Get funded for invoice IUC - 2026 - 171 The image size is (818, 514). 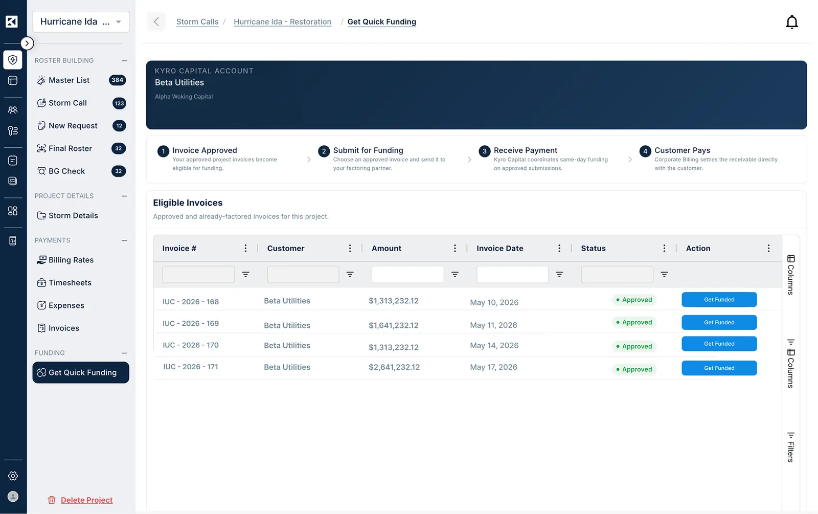tap(719, 368)
